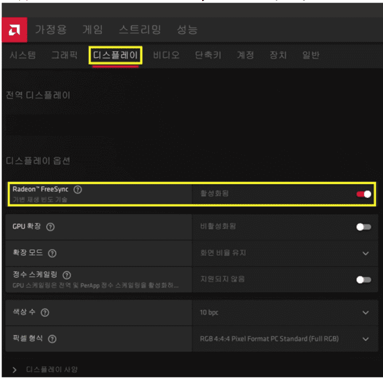The width and height of the screenshot is (383, 379).
Task: Select the 일반 sub-tab
Action: 311,55
